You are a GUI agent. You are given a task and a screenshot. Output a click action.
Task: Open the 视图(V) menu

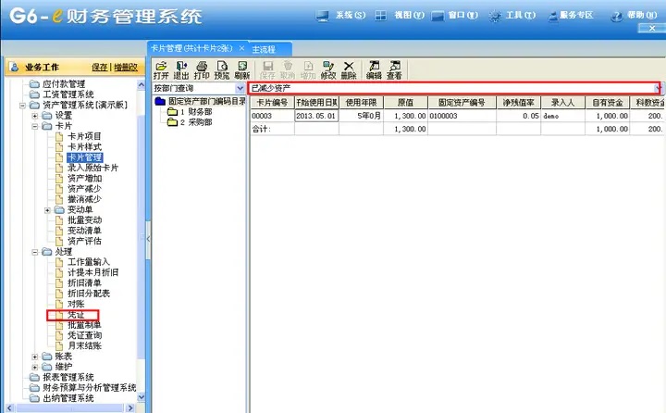tap(409, 16)
